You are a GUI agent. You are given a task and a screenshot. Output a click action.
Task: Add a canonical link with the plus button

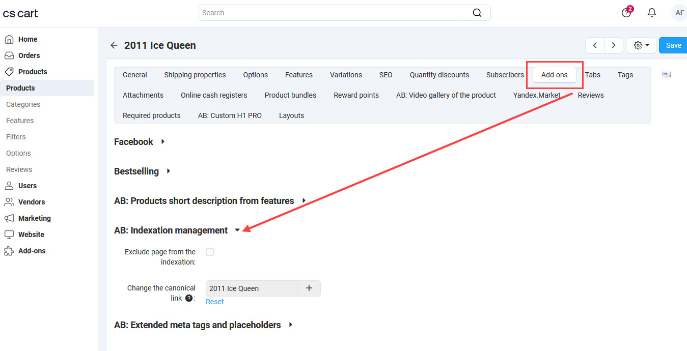[x=309, y=288]
